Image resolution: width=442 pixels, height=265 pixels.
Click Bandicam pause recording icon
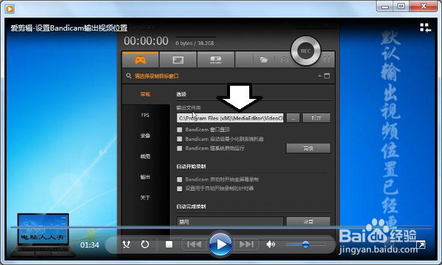point(327,59)
